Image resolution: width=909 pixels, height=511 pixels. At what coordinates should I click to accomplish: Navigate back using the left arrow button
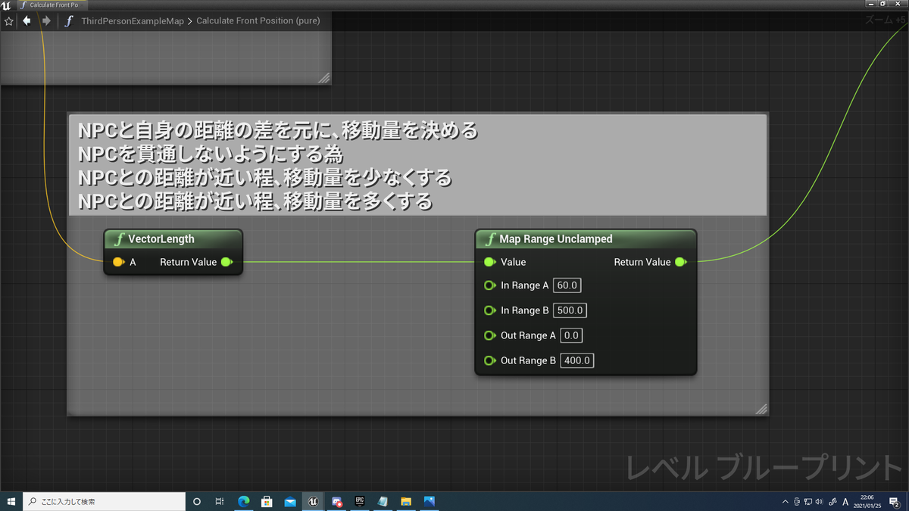coord(27,20)
